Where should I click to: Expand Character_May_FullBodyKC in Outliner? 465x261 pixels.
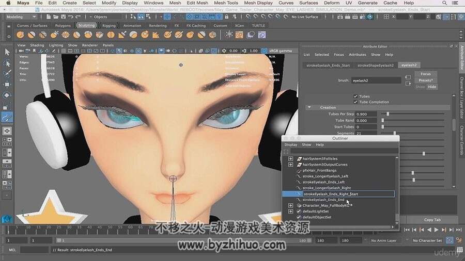pos(290,205)
